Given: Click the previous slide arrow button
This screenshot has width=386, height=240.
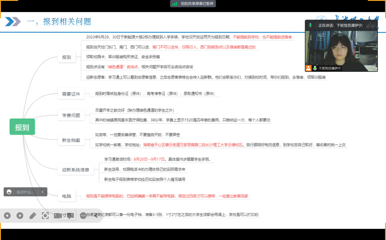Looking at the screenshot, I should point(7,216).
